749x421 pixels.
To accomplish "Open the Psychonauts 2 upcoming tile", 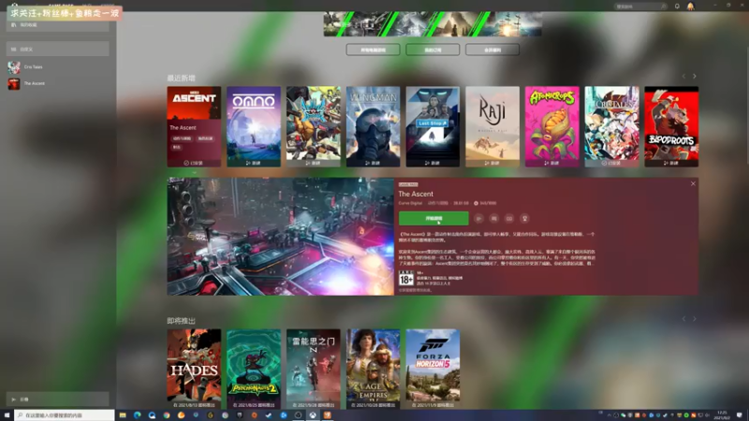I will coord(254,368).
